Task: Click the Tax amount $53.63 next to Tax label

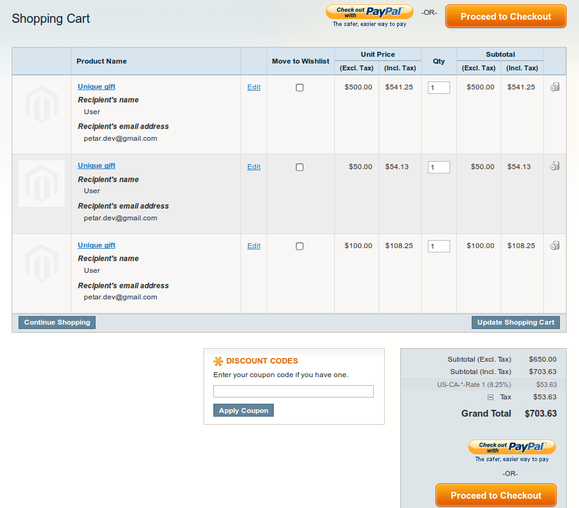Action: (x=544, y=397)
